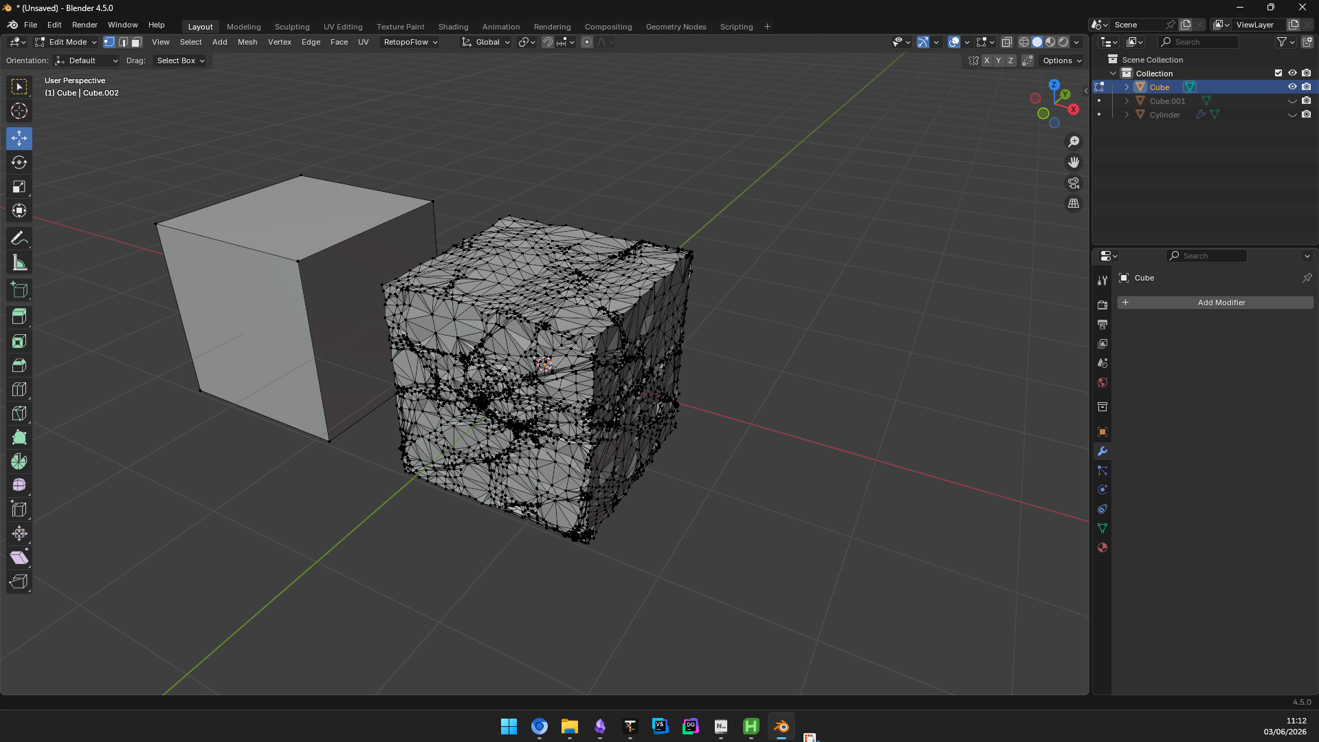
Task: Open the Material properties tab
Action: click(x=1102, y=547)
